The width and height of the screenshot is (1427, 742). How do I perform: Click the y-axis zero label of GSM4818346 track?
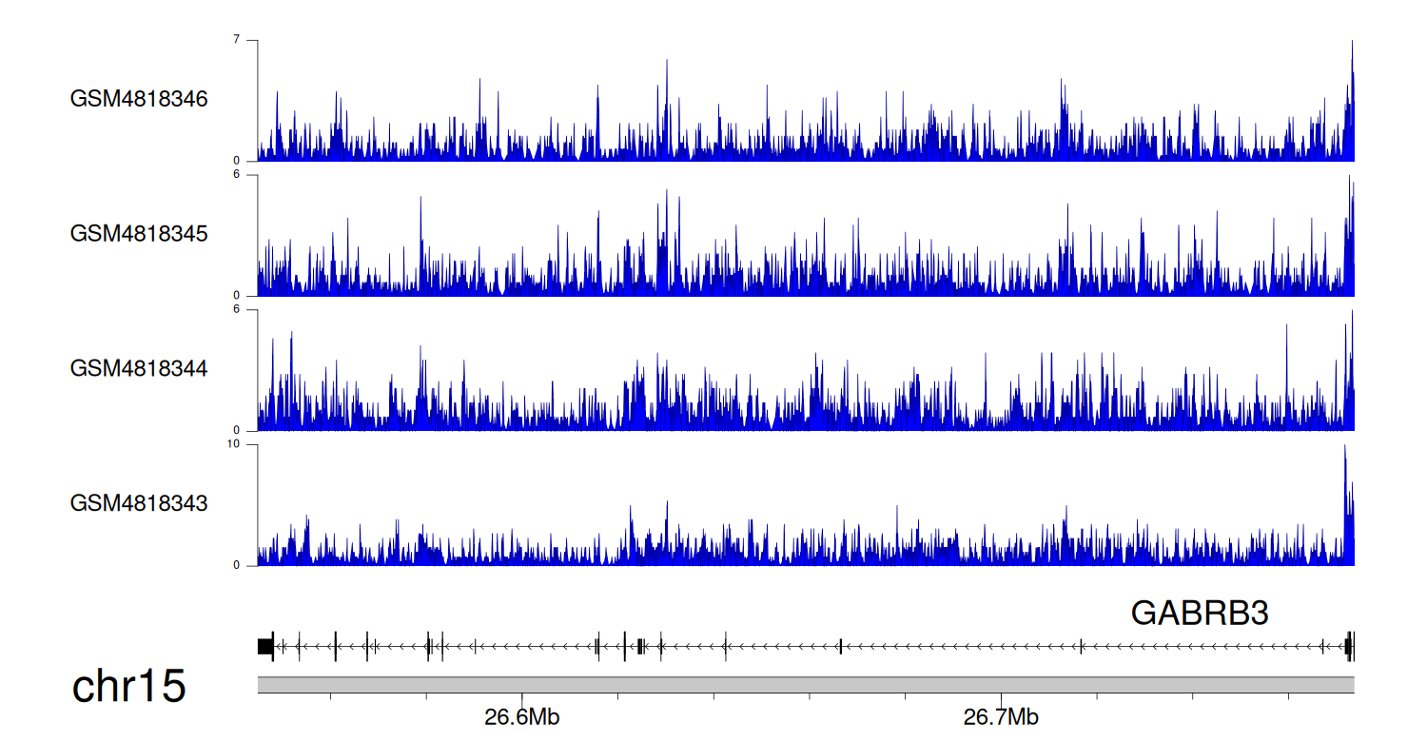(251, 161)
